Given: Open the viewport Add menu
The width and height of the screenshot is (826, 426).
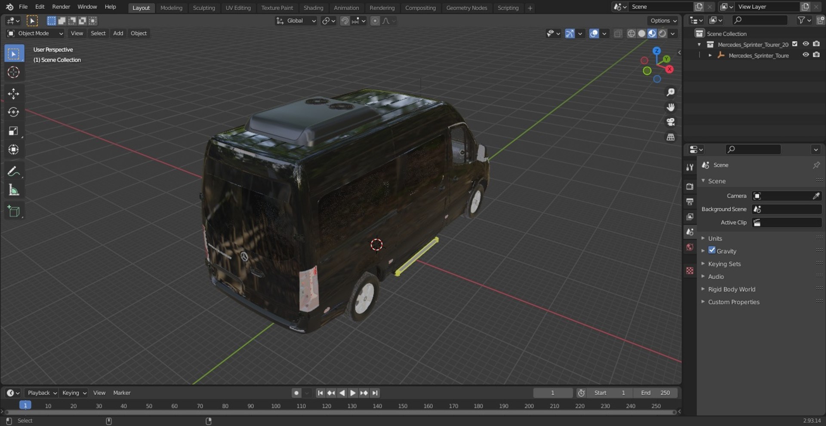Looking at the screenshot, I should pos(118,34).
